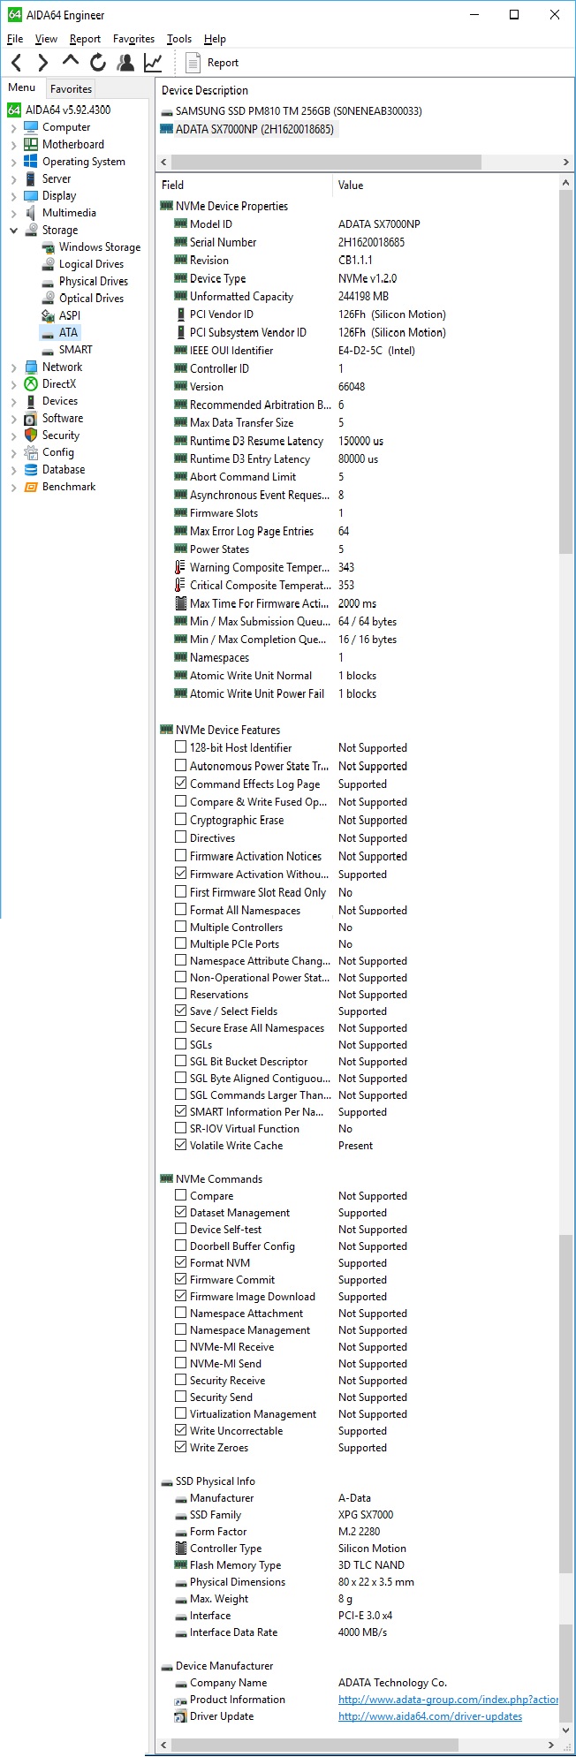Screen dimensions: 576x1757
Task: Open the Tools menu
Action: [179, 39]
